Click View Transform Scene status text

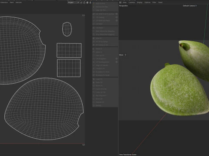[128, 155]
